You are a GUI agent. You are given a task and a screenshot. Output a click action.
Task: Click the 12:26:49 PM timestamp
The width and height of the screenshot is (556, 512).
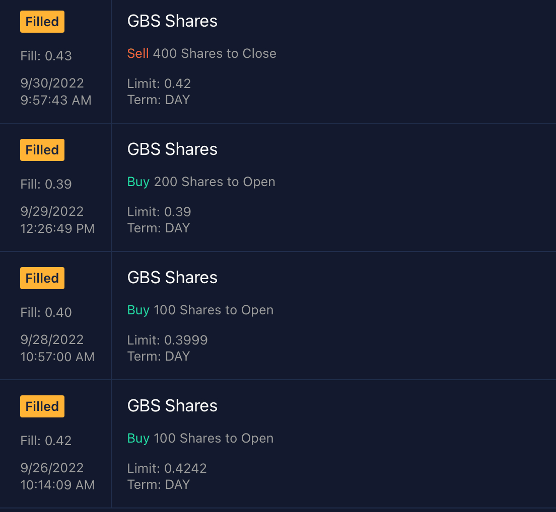click(x=57, y=229)
